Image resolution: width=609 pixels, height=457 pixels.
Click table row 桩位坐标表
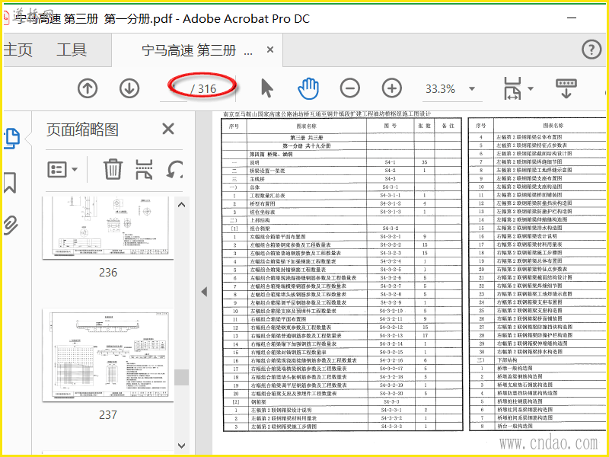(342, 213)
